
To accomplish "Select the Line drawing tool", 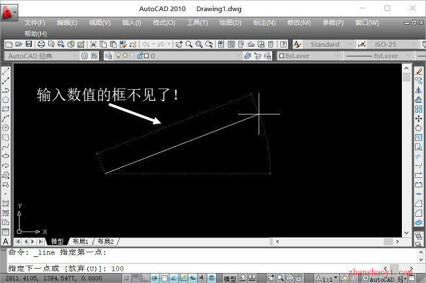I will coord(5,72).
